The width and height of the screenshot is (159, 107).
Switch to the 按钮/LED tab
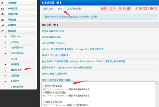(x=48, y=9)
